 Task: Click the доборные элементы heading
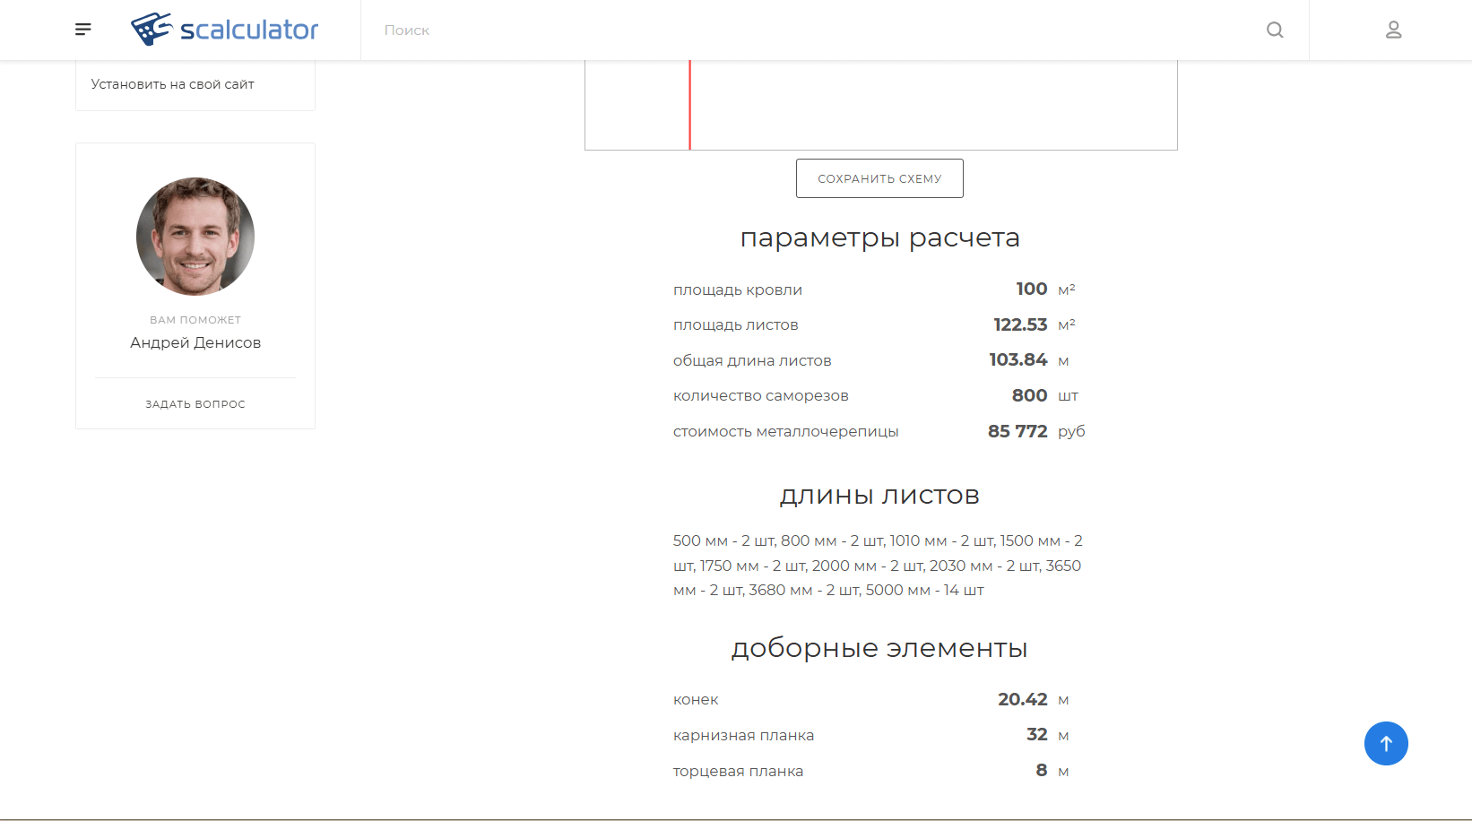[x=880, y=647]
